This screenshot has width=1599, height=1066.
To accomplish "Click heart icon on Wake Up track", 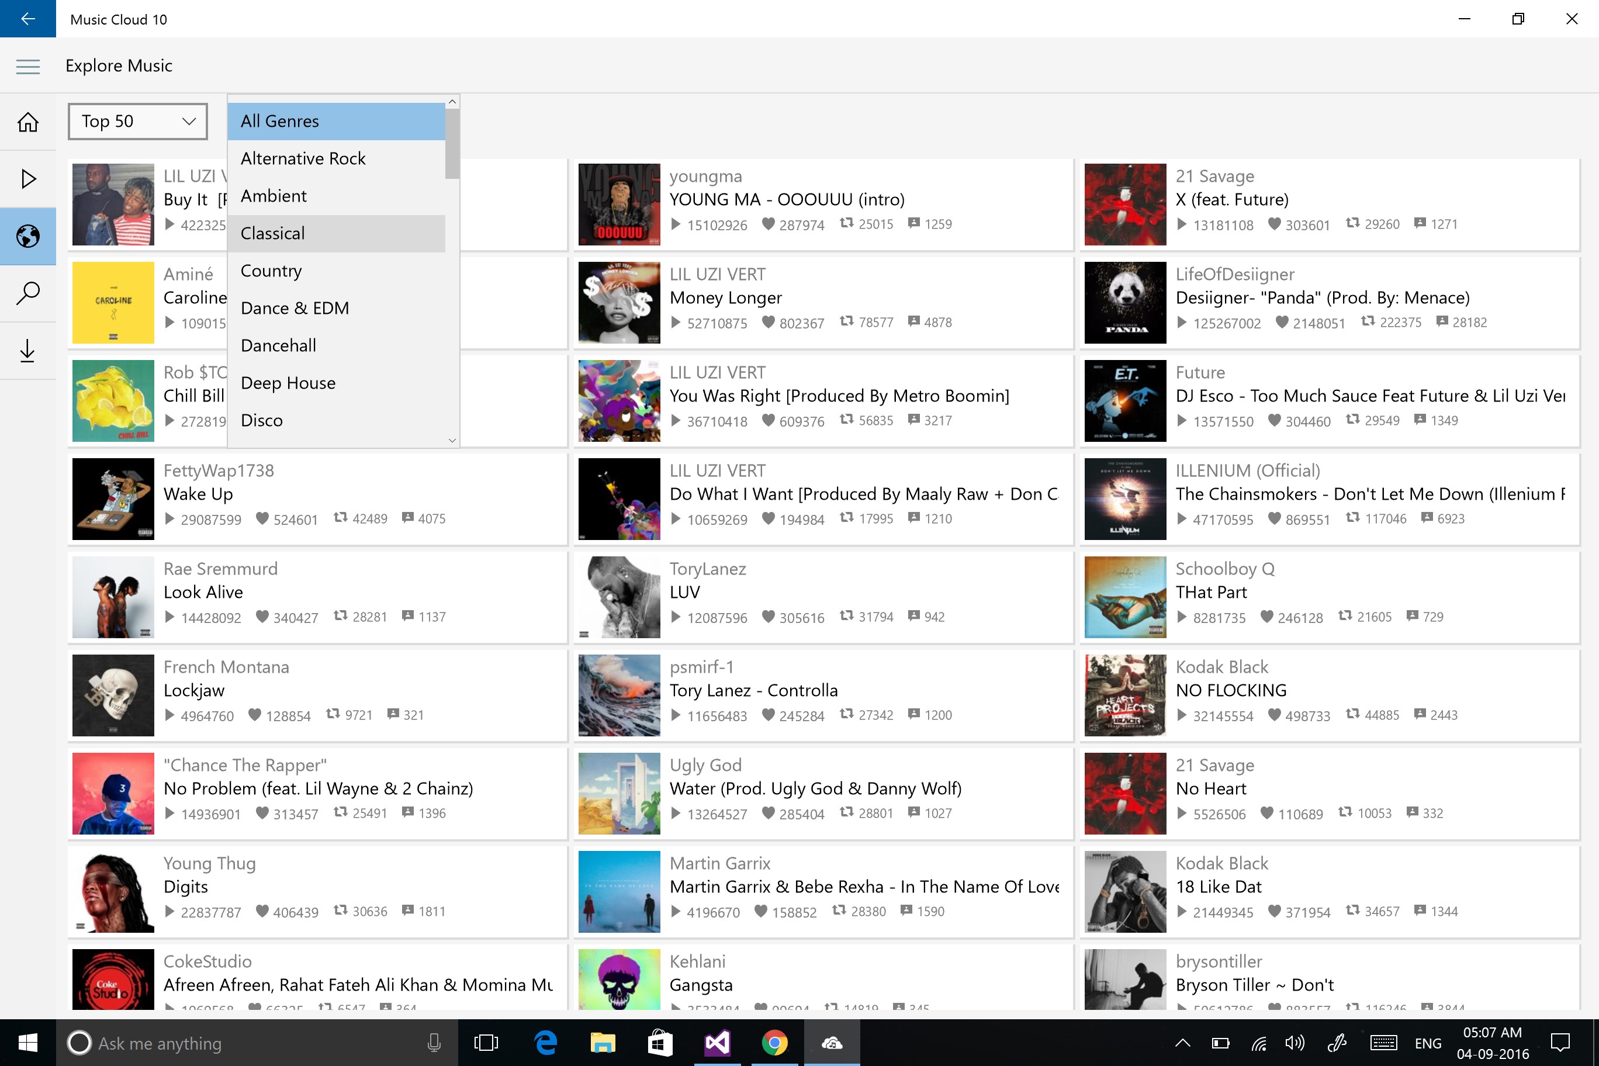I will pos(262,519).
